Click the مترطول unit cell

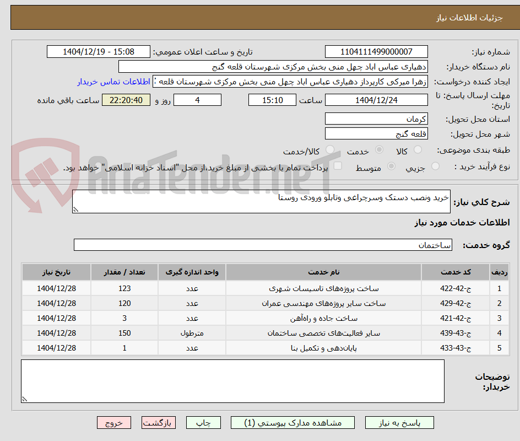[x=192, y=333]
